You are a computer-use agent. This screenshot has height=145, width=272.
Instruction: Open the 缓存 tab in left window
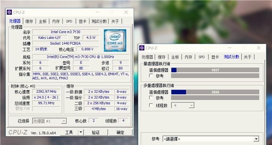tap(29, 21)
